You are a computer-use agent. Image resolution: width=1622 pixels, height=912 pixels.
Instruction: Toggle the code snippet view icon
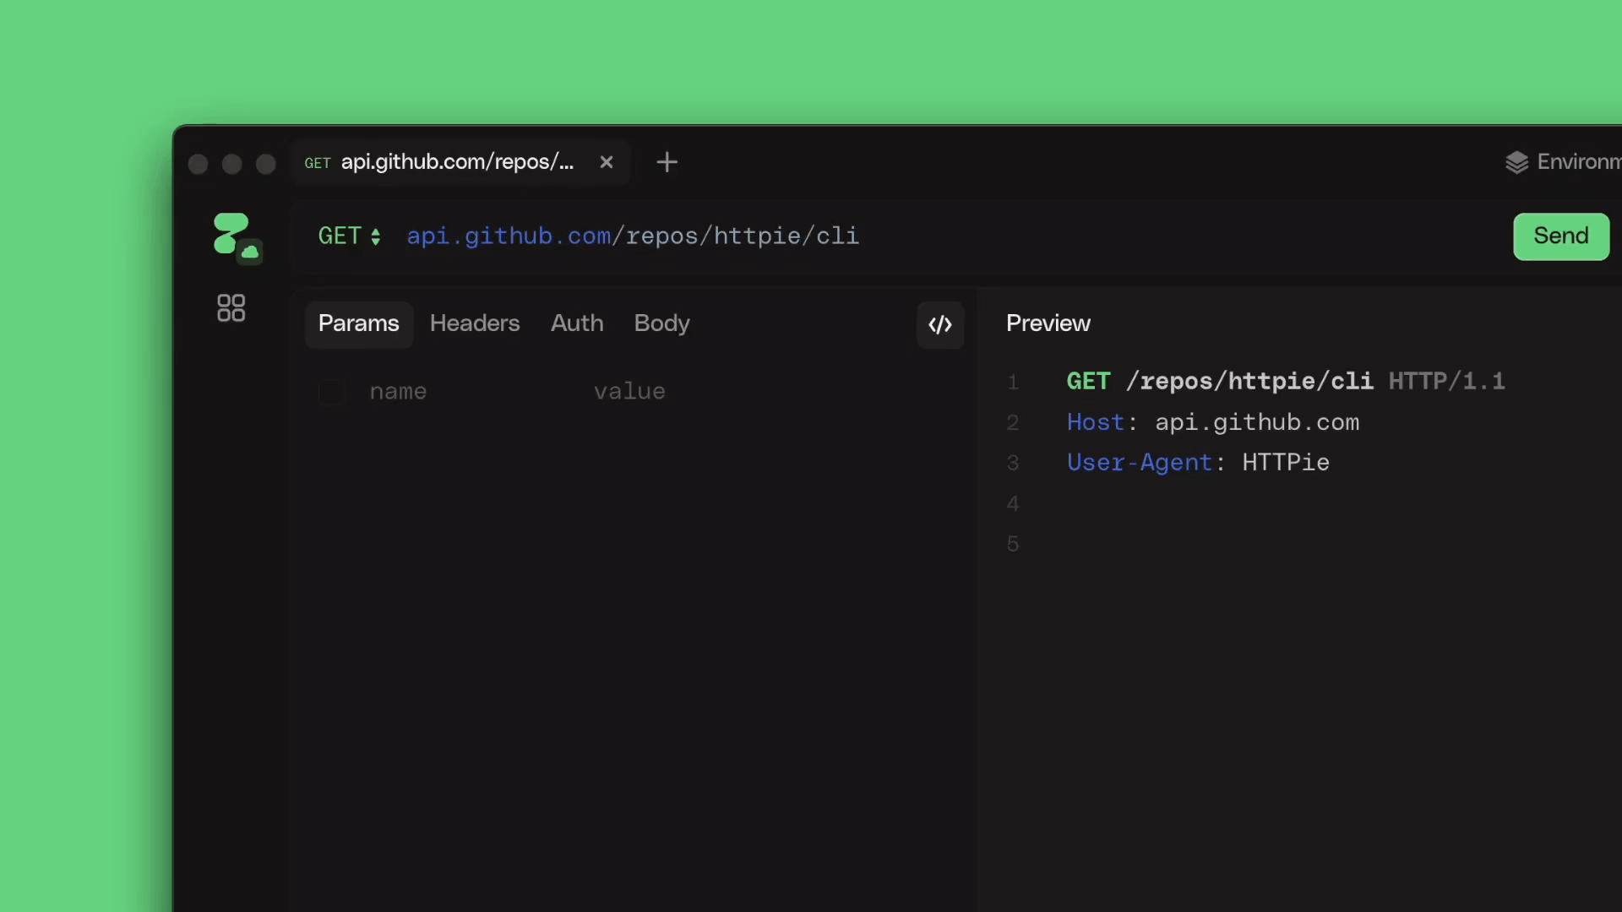pos(940,324)
